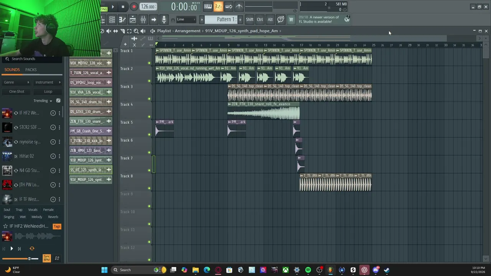Open the Trending sort dropdown
Image resolution: width=491 pixels, height=276 pixels.
click(43, 101)
